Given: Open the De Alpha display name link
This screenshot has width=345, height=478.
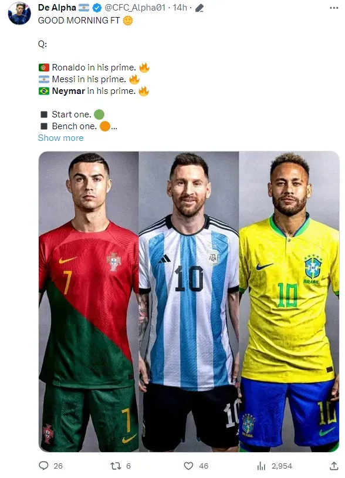Looking at the screenshot, I should [57, 8].
